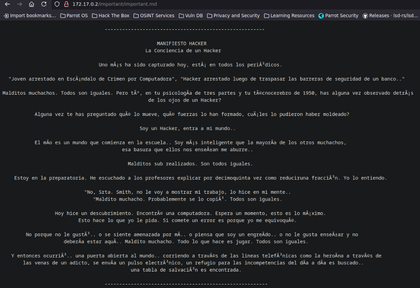The height and width of the screenshot is (288, 420).
Task: Click the subtitle La Conciencia de un Hacker
Action: click(183, 51)
